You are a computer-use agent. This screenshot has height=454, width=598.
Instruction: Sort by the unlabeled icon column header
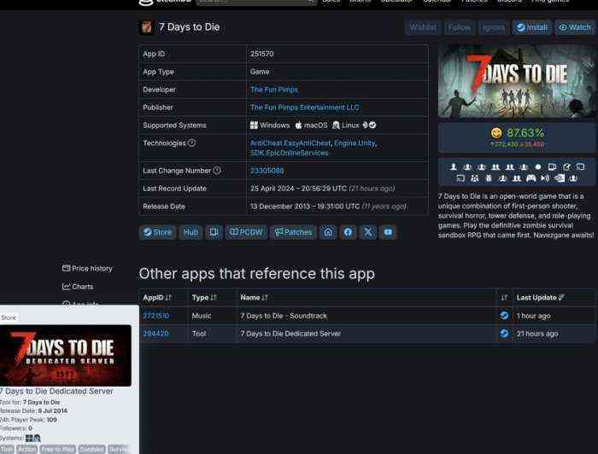click(504, 298)
